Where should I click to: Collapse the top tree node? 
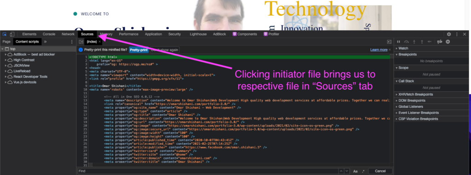2,49
